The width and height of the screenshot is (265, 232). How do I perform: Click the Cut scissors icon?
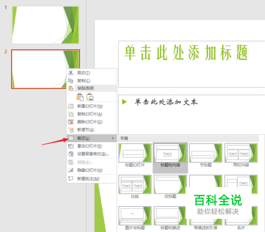coord(71,73)
